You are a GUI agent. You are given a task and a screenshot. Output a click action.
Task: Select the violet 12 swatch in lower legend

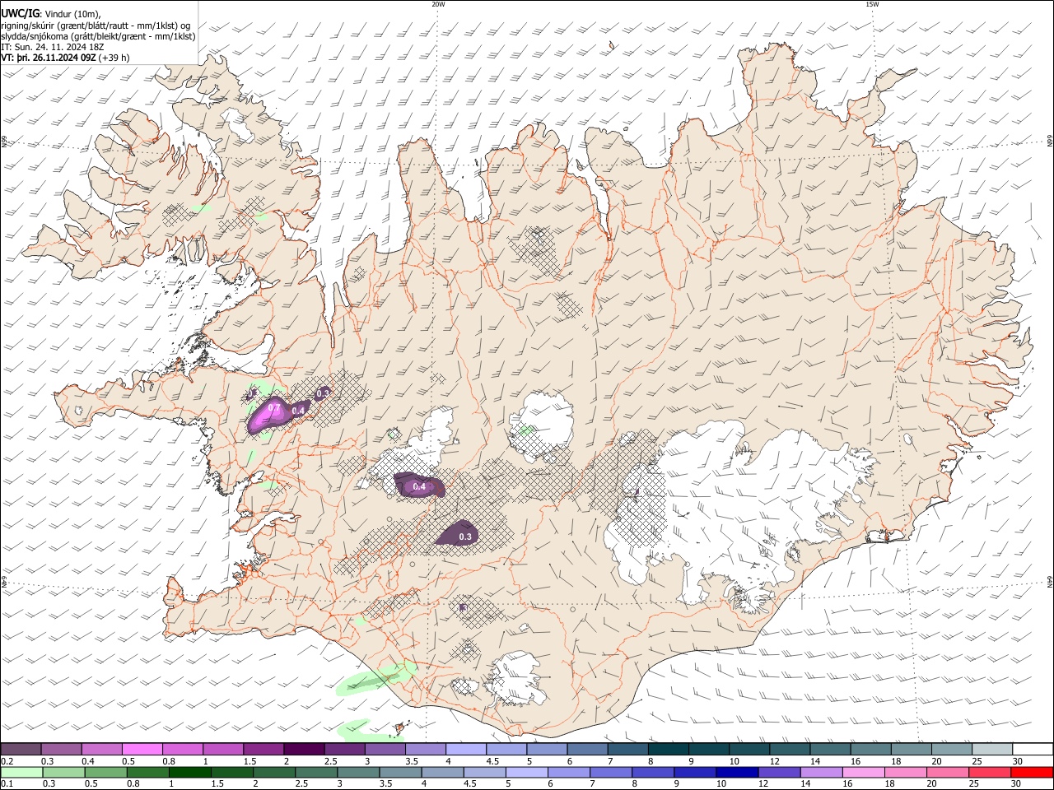click(x=779, y=773)
